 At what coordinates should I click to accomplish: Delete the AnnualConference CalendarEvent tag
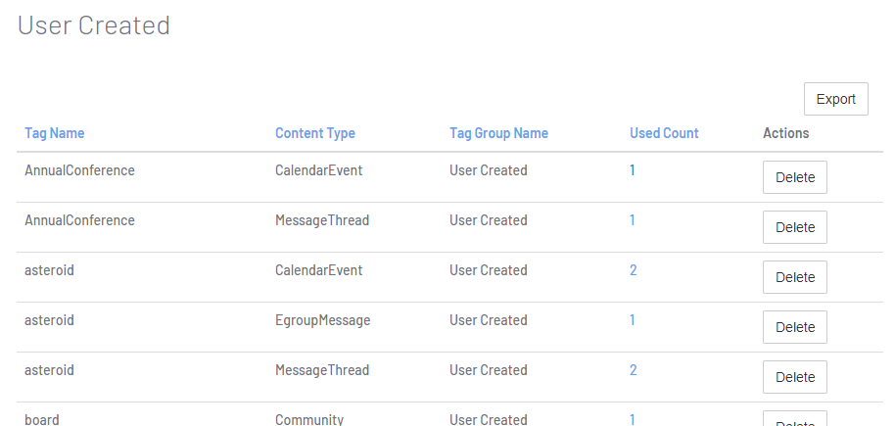point(794,177)
